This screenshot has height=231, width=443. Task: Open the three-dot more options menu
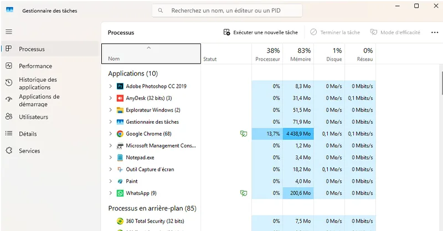[x=435, y=33]
